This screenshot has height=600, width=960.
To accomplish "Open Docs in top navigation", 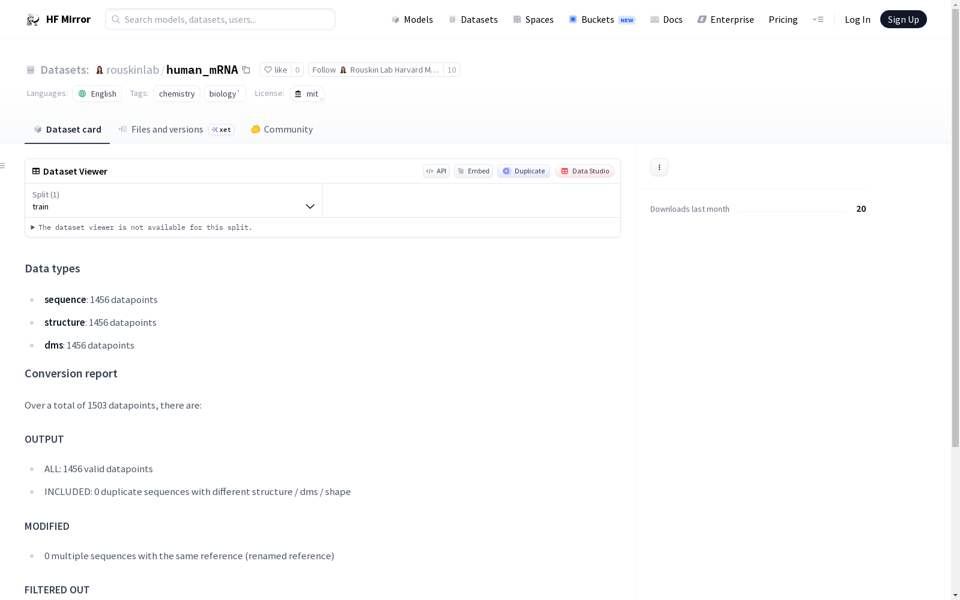I will (x=666, y=20).
